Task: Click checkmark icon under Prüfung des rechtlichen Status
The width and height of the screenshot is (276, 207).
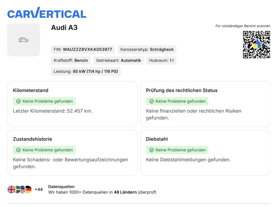Action: (151, 101)
